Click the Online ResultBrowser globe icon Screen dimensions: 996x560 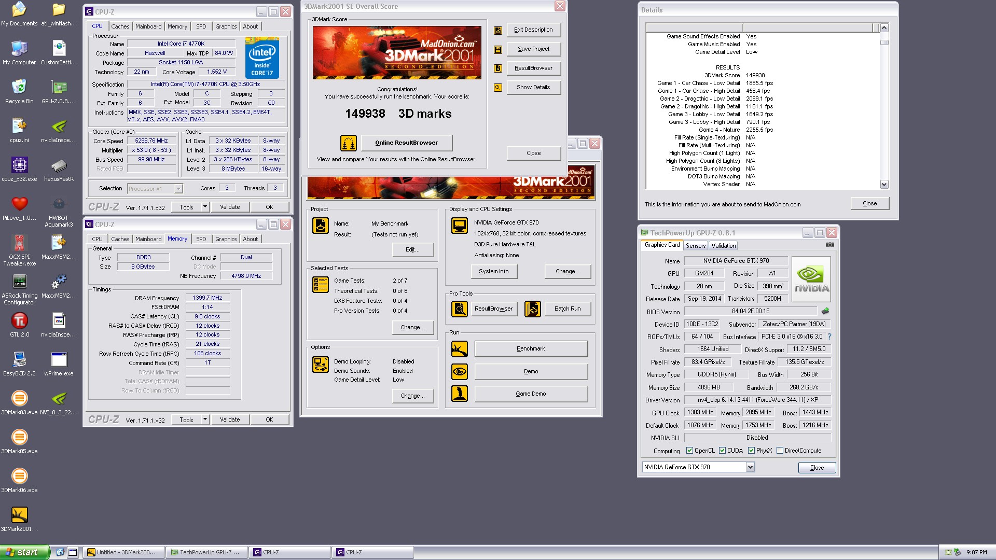pos(349,143)
